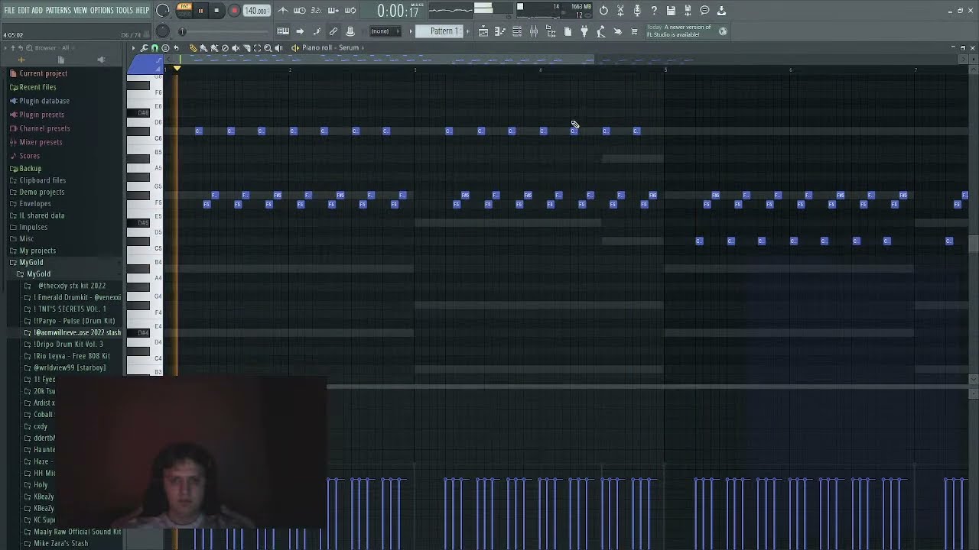The image size is (979, 550).
Task: Pause playback with the pause button
Action: (x=200, y=11)
